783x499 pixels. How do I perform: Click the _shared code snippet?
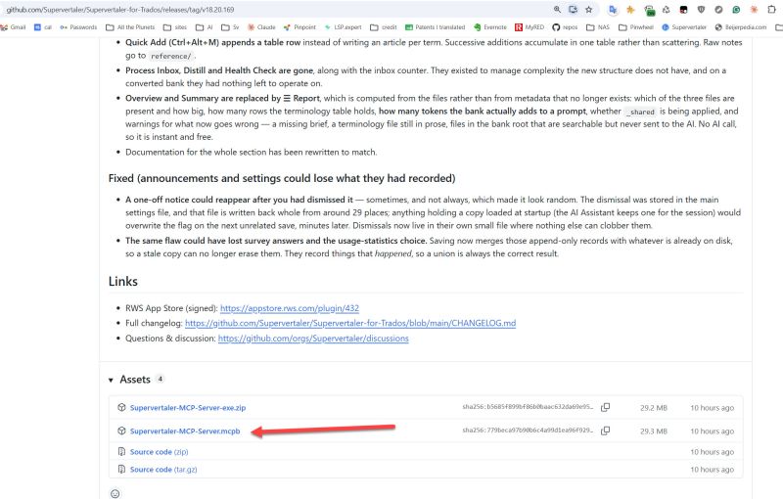641,112
